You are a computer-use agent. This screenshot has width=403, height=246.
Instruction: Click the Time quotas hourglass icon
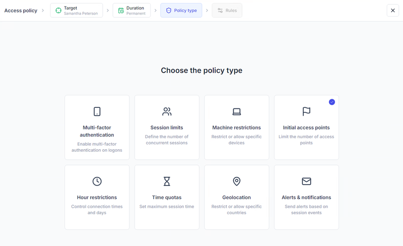click(x=167, y=181)
